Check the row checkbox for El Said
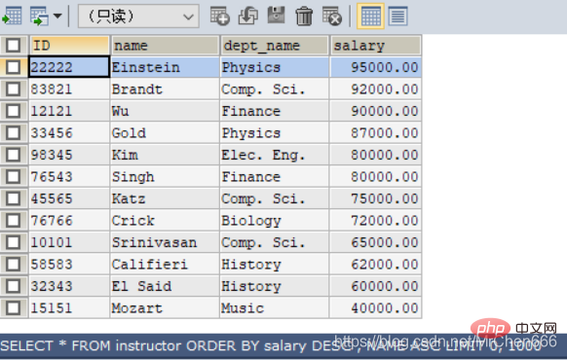This screenshot has width=567, height=360. (14, 286)
